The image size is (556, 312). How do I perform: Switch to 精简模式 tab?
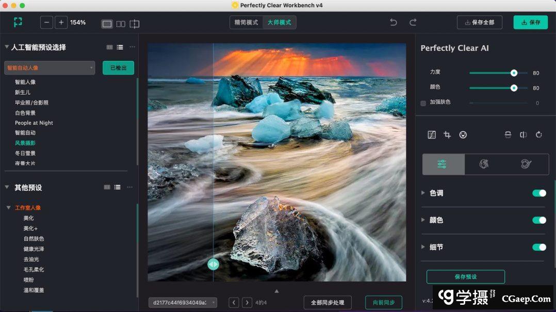tap(246, 22)
